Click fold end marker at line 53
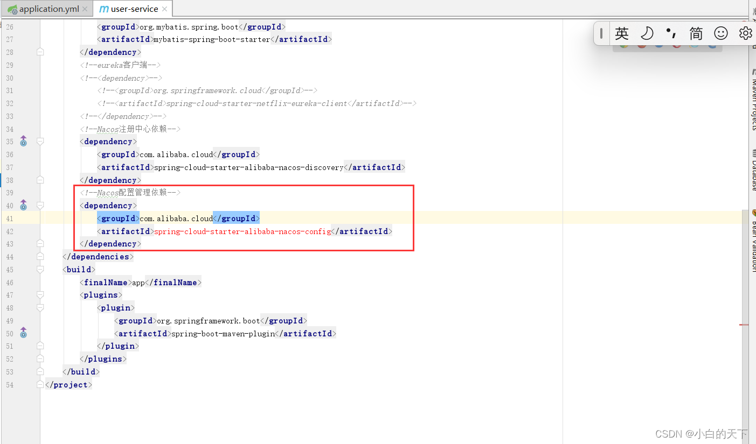 (40, 372)
